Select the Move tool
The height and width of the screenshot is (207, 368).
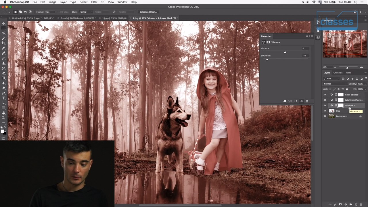[x=3, y=23]
